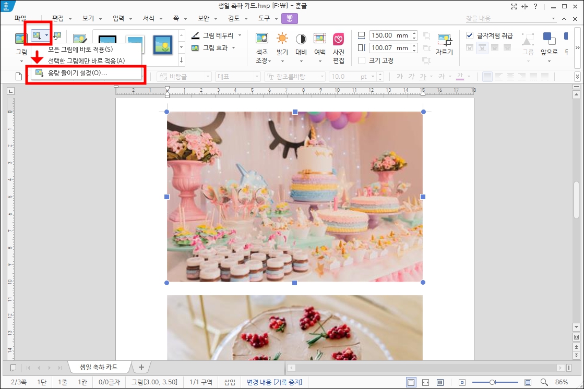Viewport: 584px width, 389px height.
Task: Open the 편집 menu
Action: click(x=58, y=18)
